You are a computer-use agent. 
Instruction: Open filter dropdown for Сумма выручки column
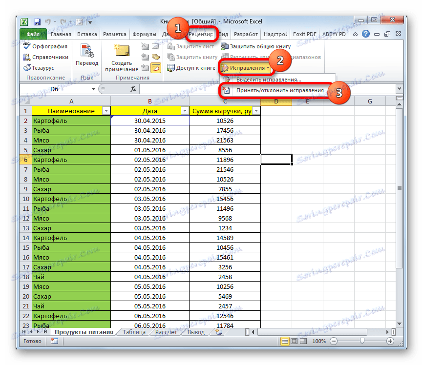[256, 111]
